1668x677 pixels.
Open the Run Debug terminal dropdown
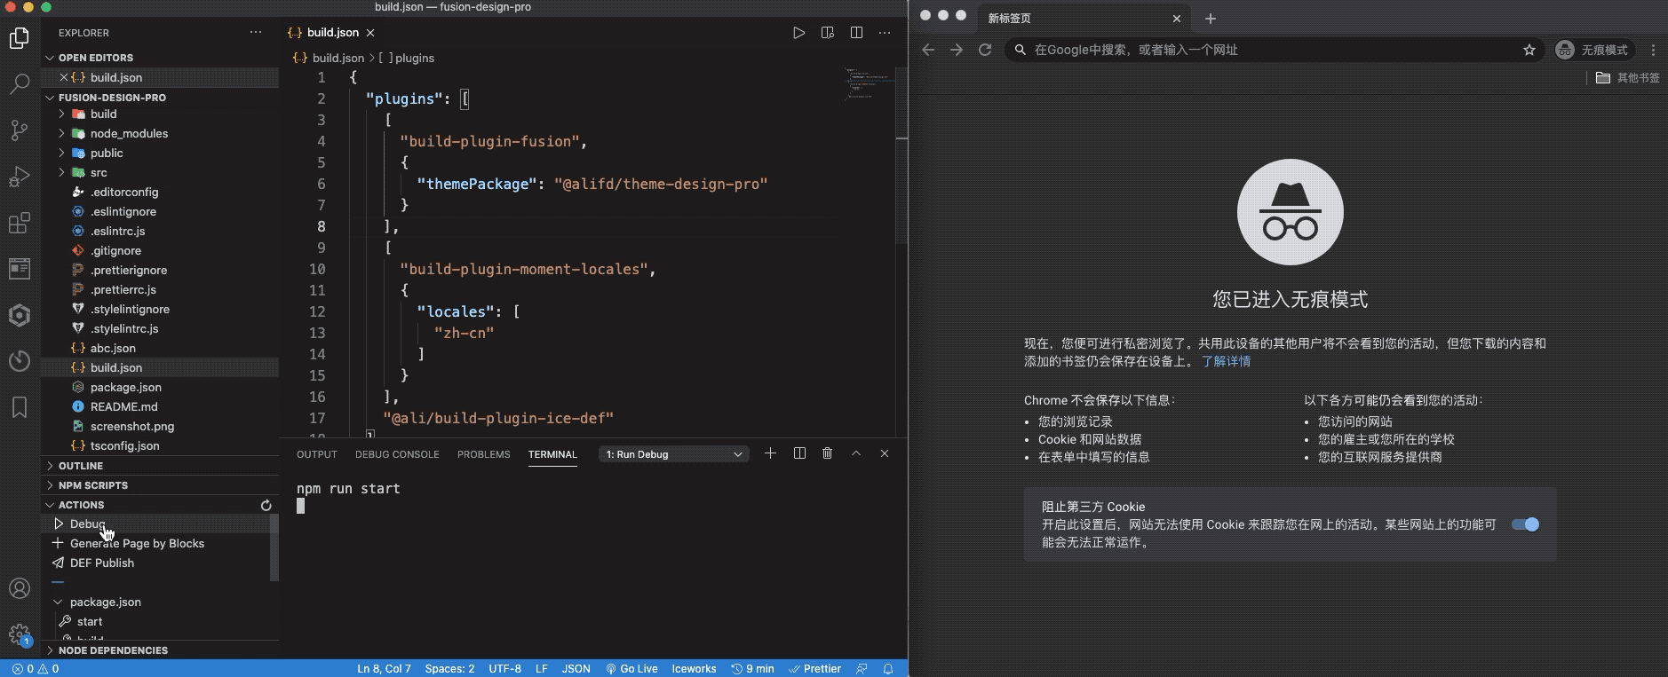pos(673,454)
